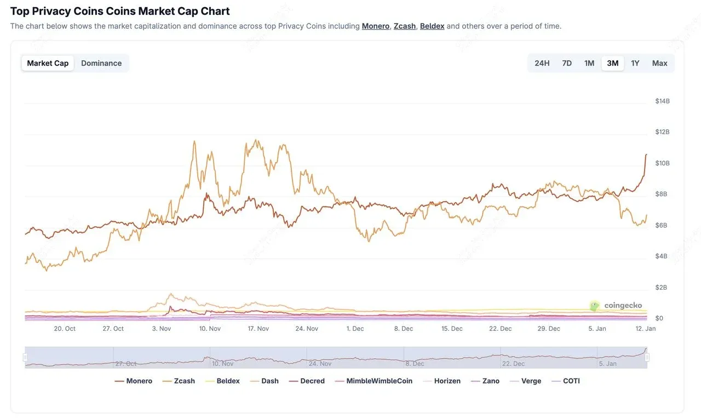Image resolution: width=701 pixels, height=420 pixels.
Task: Hide the Dash series from the chart
Action: click(270, 381)
